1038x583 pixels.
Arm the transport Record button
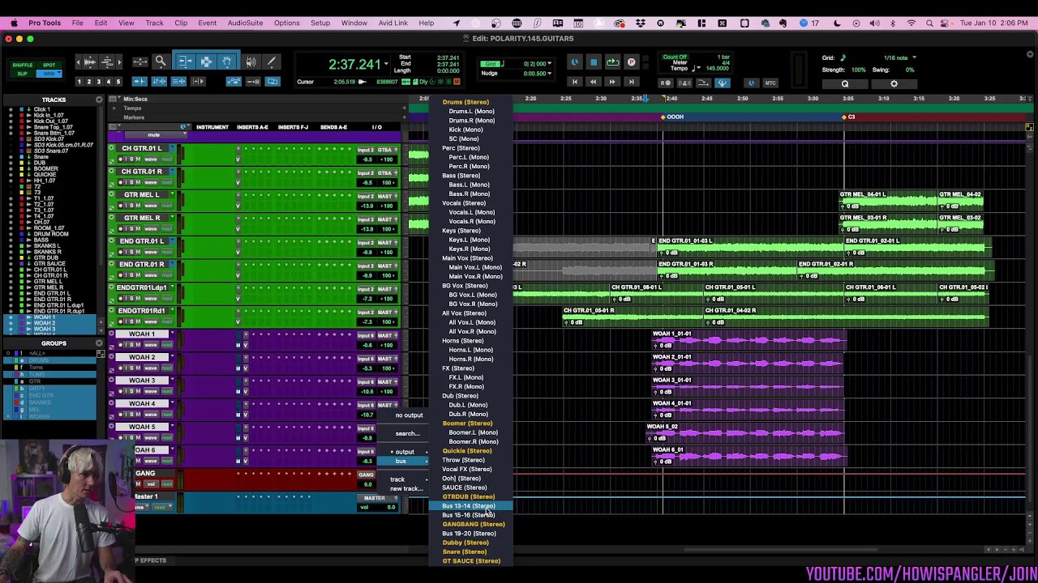(x=631, y=62)
